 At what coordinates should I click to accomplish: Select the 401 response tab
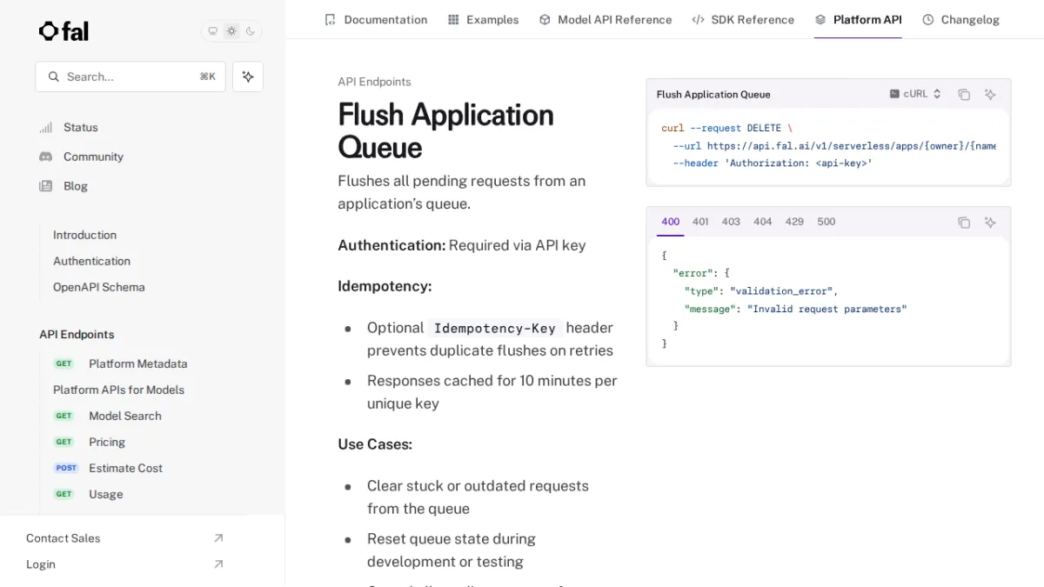(x=700, y=222)
